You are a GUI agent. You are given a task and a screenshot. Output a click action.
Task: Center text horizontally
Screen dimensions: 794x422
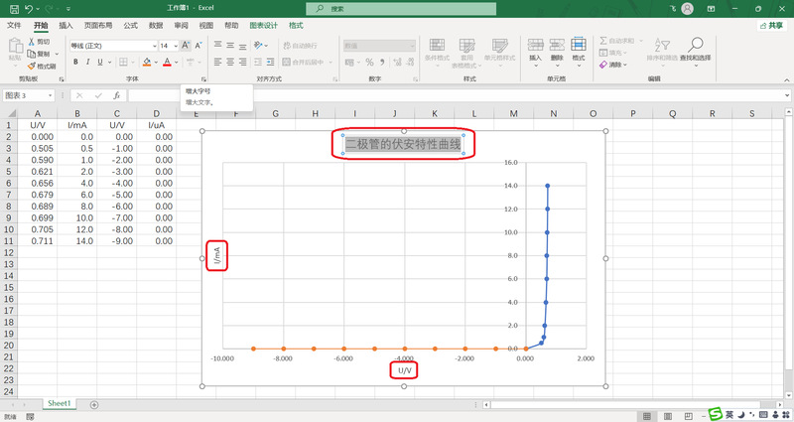point(230,62)
